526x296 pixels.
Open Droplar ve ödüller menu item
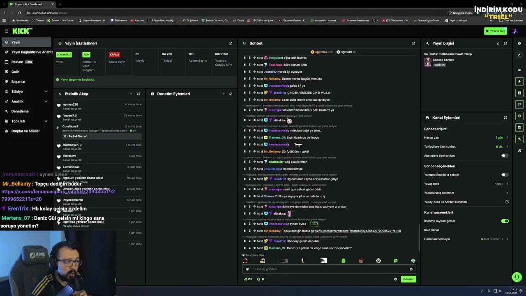26,131
